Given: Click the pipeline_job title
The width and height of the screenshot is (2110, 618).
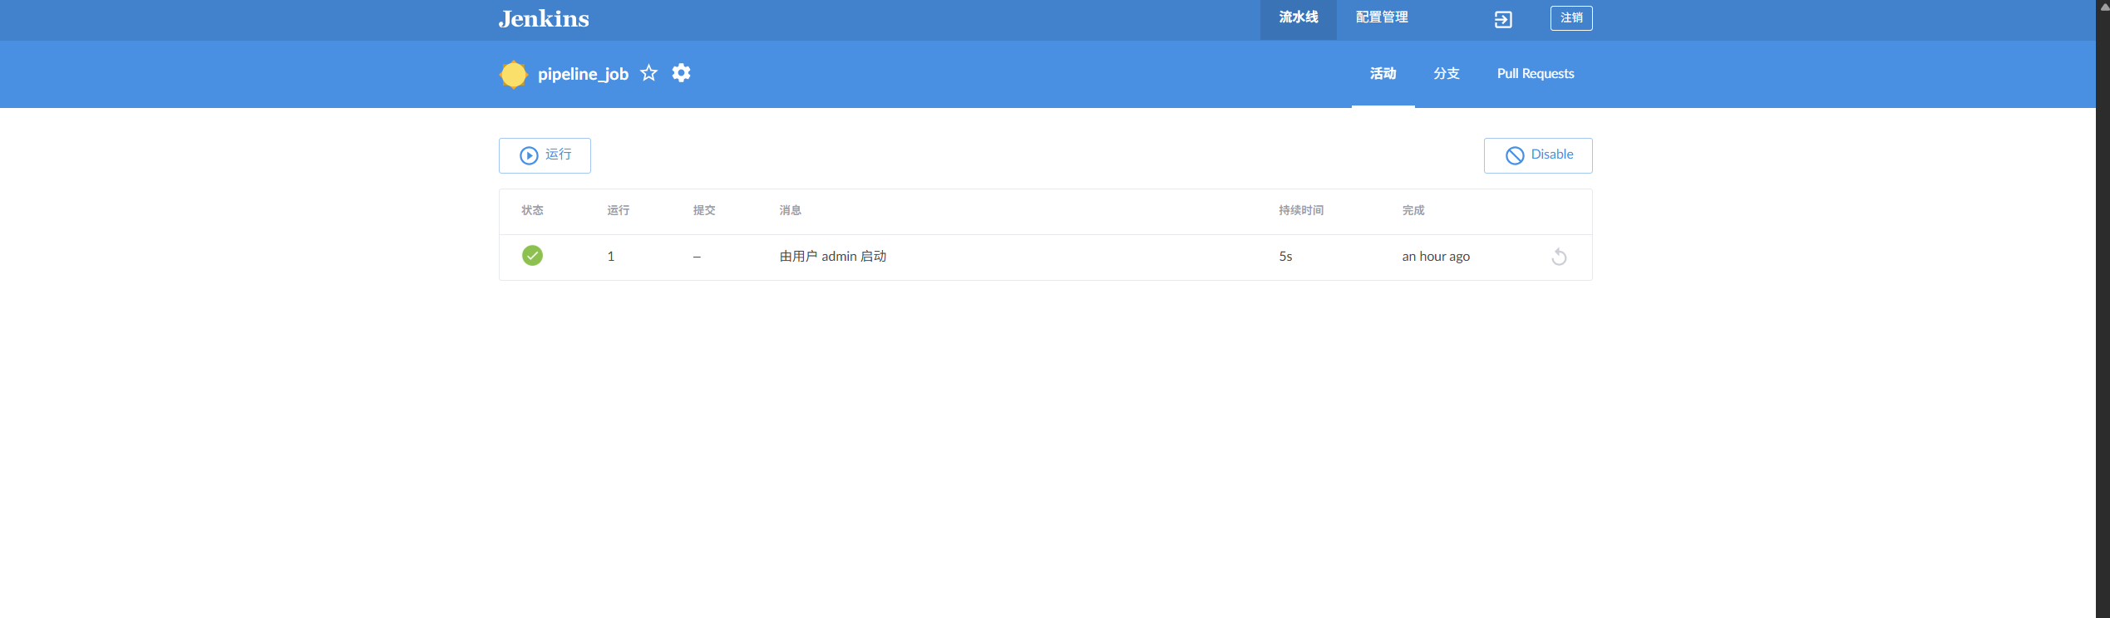Looking at the screenshot, I should point(583,74).
